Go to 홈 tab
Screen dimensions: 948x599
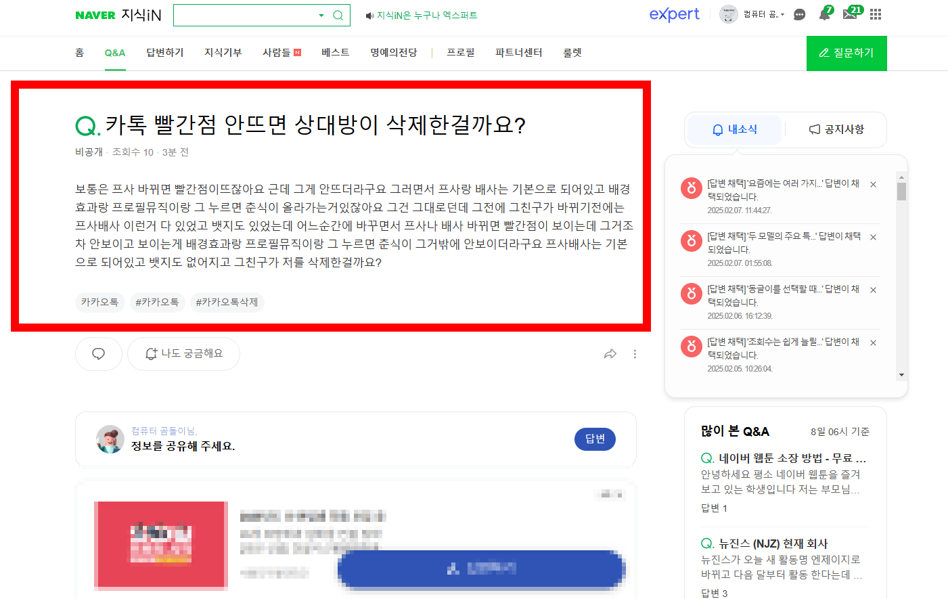79,52
